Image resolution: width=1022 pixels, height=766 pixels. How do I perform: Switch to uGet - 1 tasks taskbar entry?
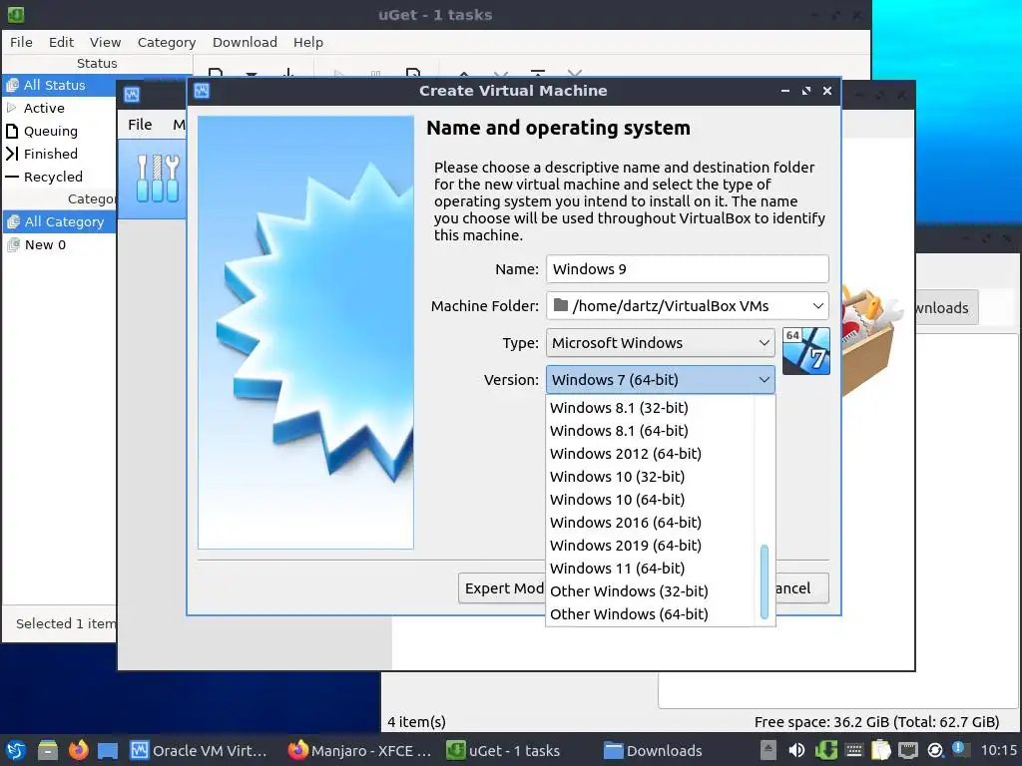pos(503,751)
